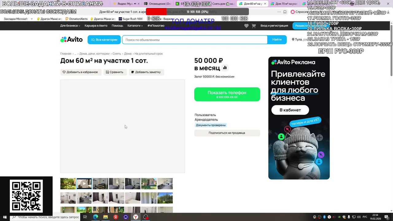Click Показать телефон button
393x221 pixels.
227,94
